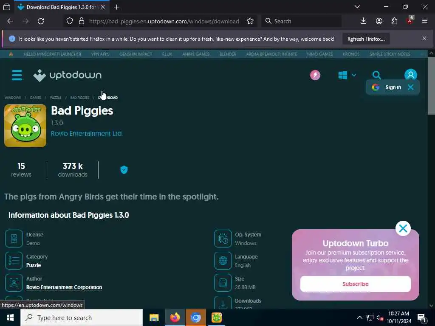Image resolution: width=435 pixels, height=326 pixels.
Task: Expand the list all tabs arrow
Action: point(357,7)
